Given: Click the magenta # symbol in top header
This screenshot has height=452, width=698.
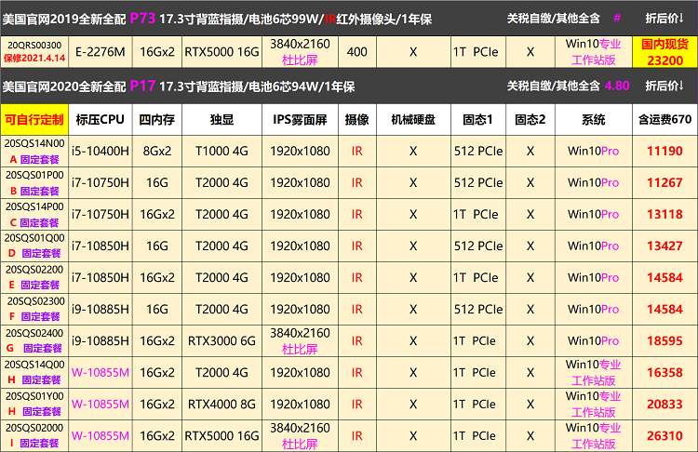Looking at the screenshot, I should (616, 18).
